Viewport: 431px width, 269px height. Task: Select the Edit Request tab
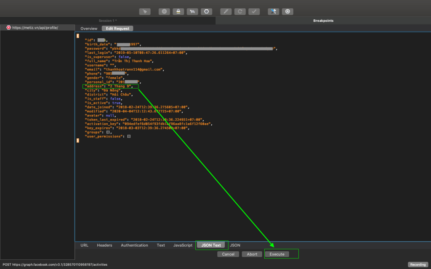117,29
